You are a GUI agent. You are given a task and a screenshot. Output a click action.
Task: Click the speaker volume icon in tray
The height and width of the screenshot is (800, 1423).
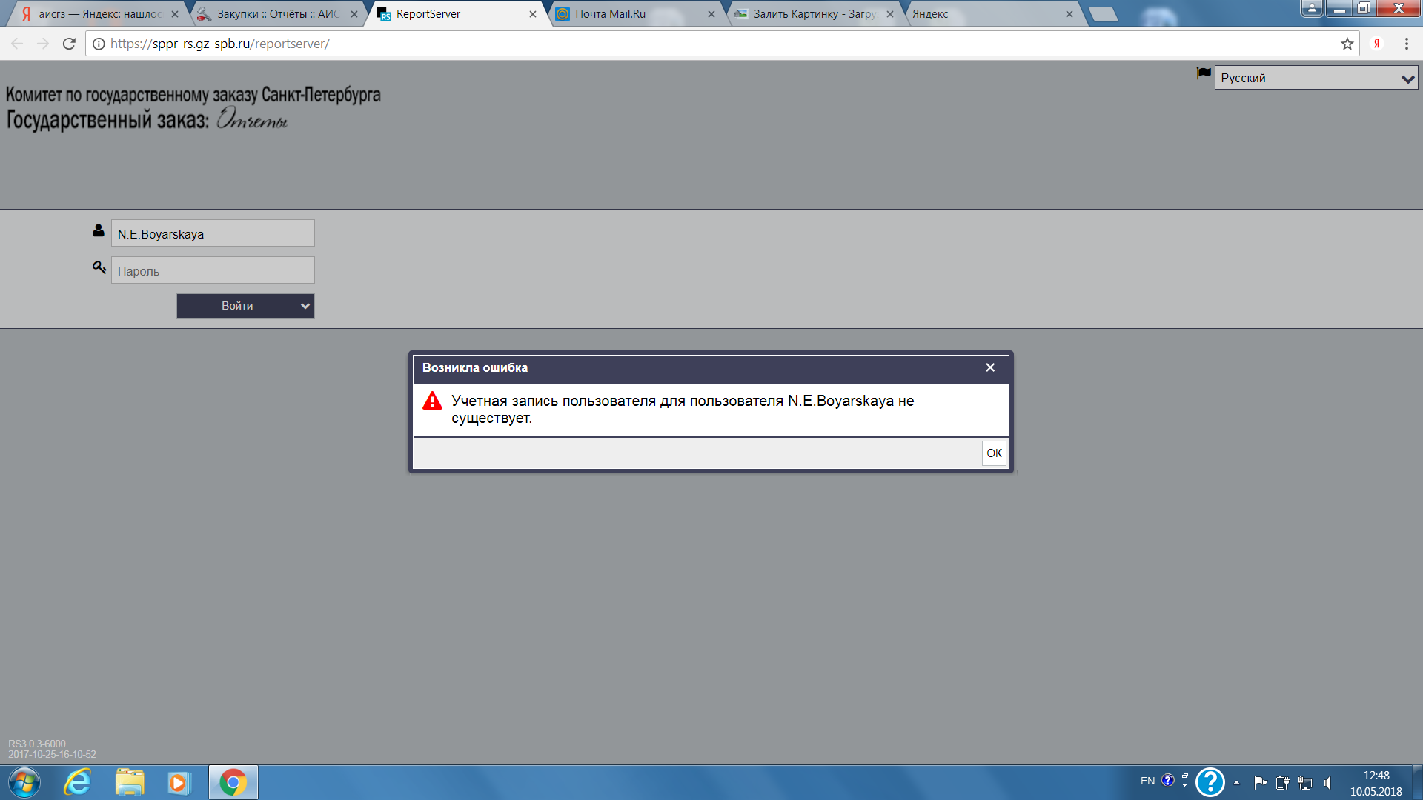(x=1327, y=782)
